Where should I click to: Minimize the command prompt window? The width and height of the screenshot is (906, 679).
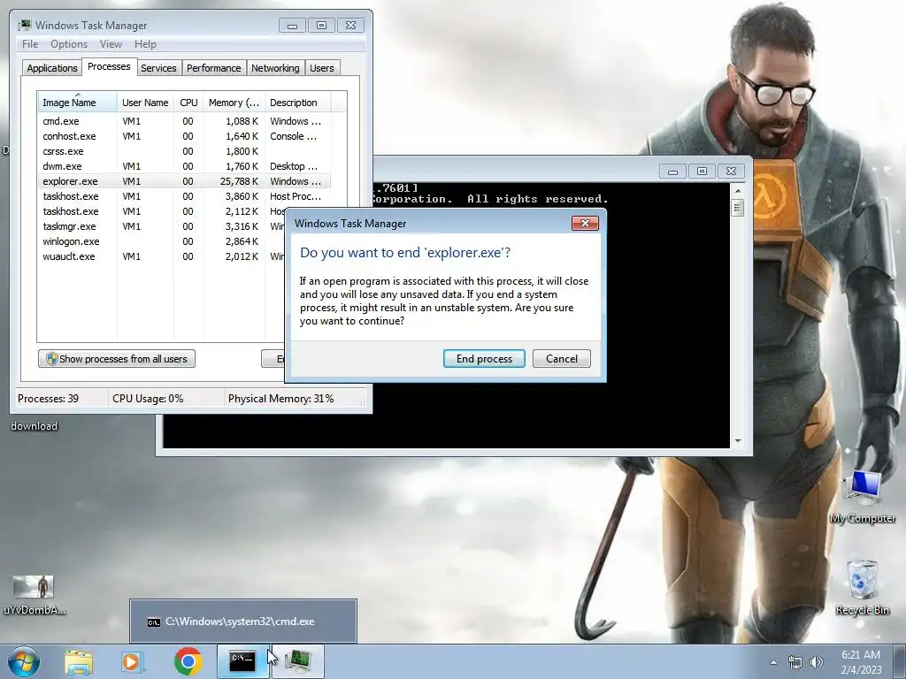coord(672,172)
